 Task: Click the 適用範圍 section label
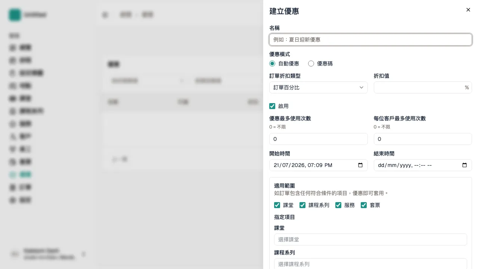[x=285, y=186]
